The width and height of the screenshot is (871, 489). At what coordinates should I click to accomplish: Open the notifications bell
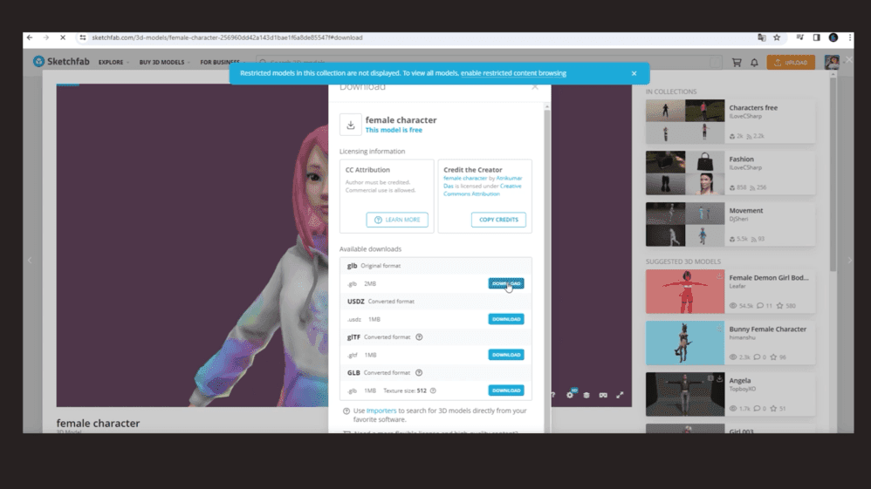(x=754, y=62)
